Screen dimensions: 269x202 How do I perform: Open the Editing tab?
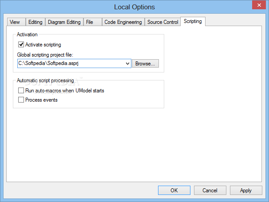(35, 22)
